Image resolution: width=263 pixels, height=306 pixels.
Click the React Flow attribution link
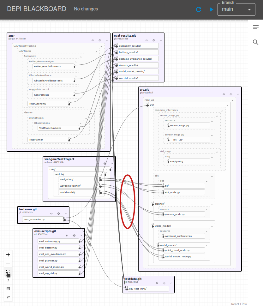pos(239,304)
